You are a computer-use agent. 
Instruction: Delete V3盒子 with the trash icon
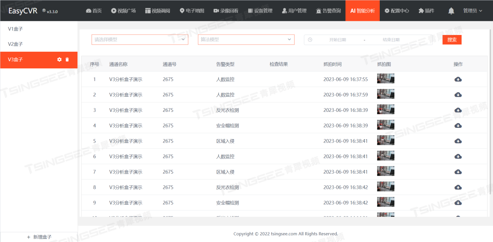67,59
